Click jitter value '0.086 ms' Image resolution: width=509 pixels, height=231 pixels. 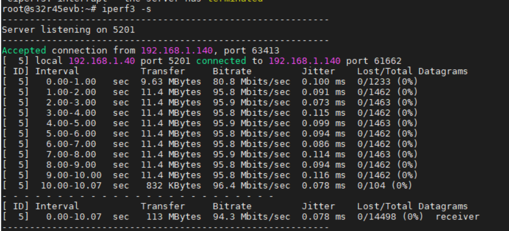[x=323, y=143]
